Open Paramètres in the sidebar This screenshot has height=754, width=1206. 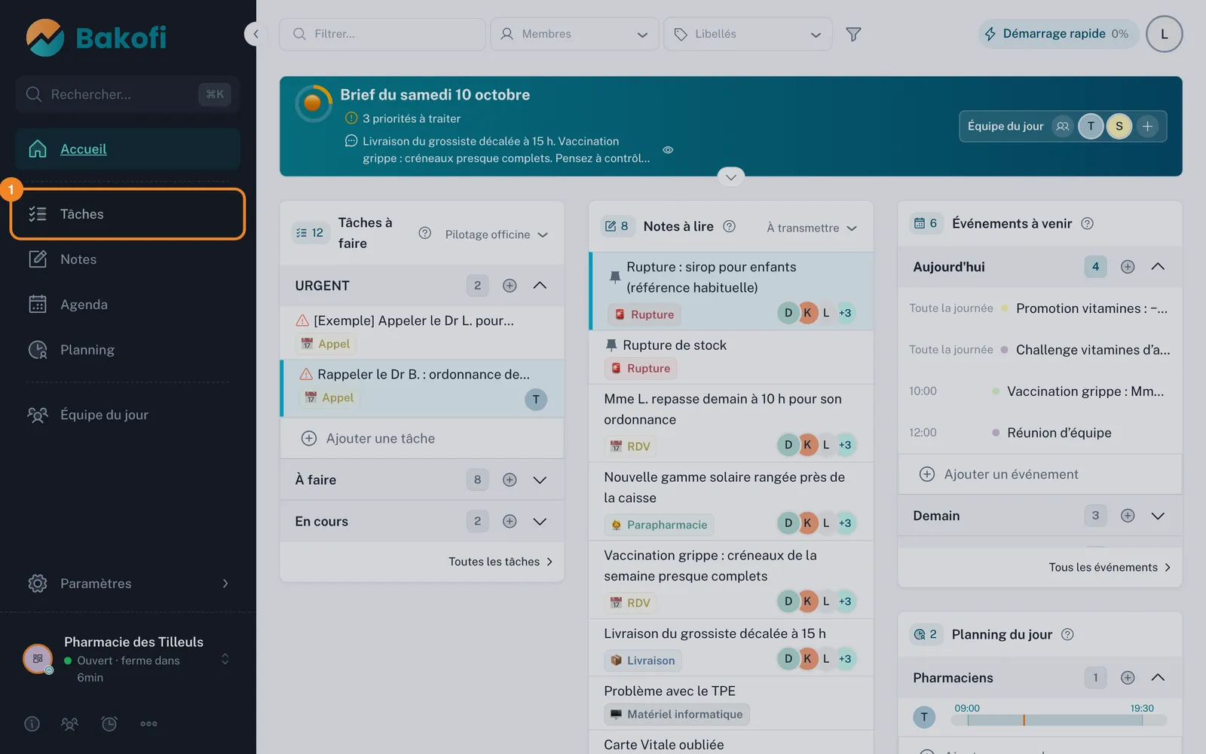[128, 584]
